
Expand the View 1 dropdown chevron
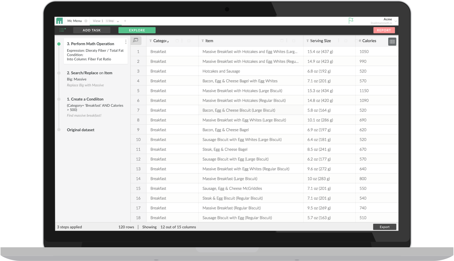click(x=117, y=21)
